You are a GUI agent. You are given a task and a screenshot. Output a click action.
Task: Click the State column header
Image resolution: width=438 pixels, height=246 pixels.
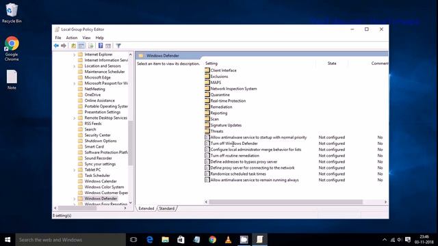coord(332,64)
